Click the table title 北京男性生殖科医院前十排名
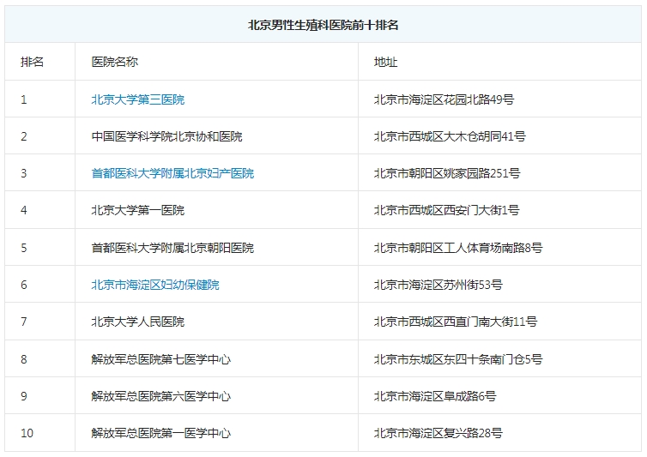 (x=323, y=25)
